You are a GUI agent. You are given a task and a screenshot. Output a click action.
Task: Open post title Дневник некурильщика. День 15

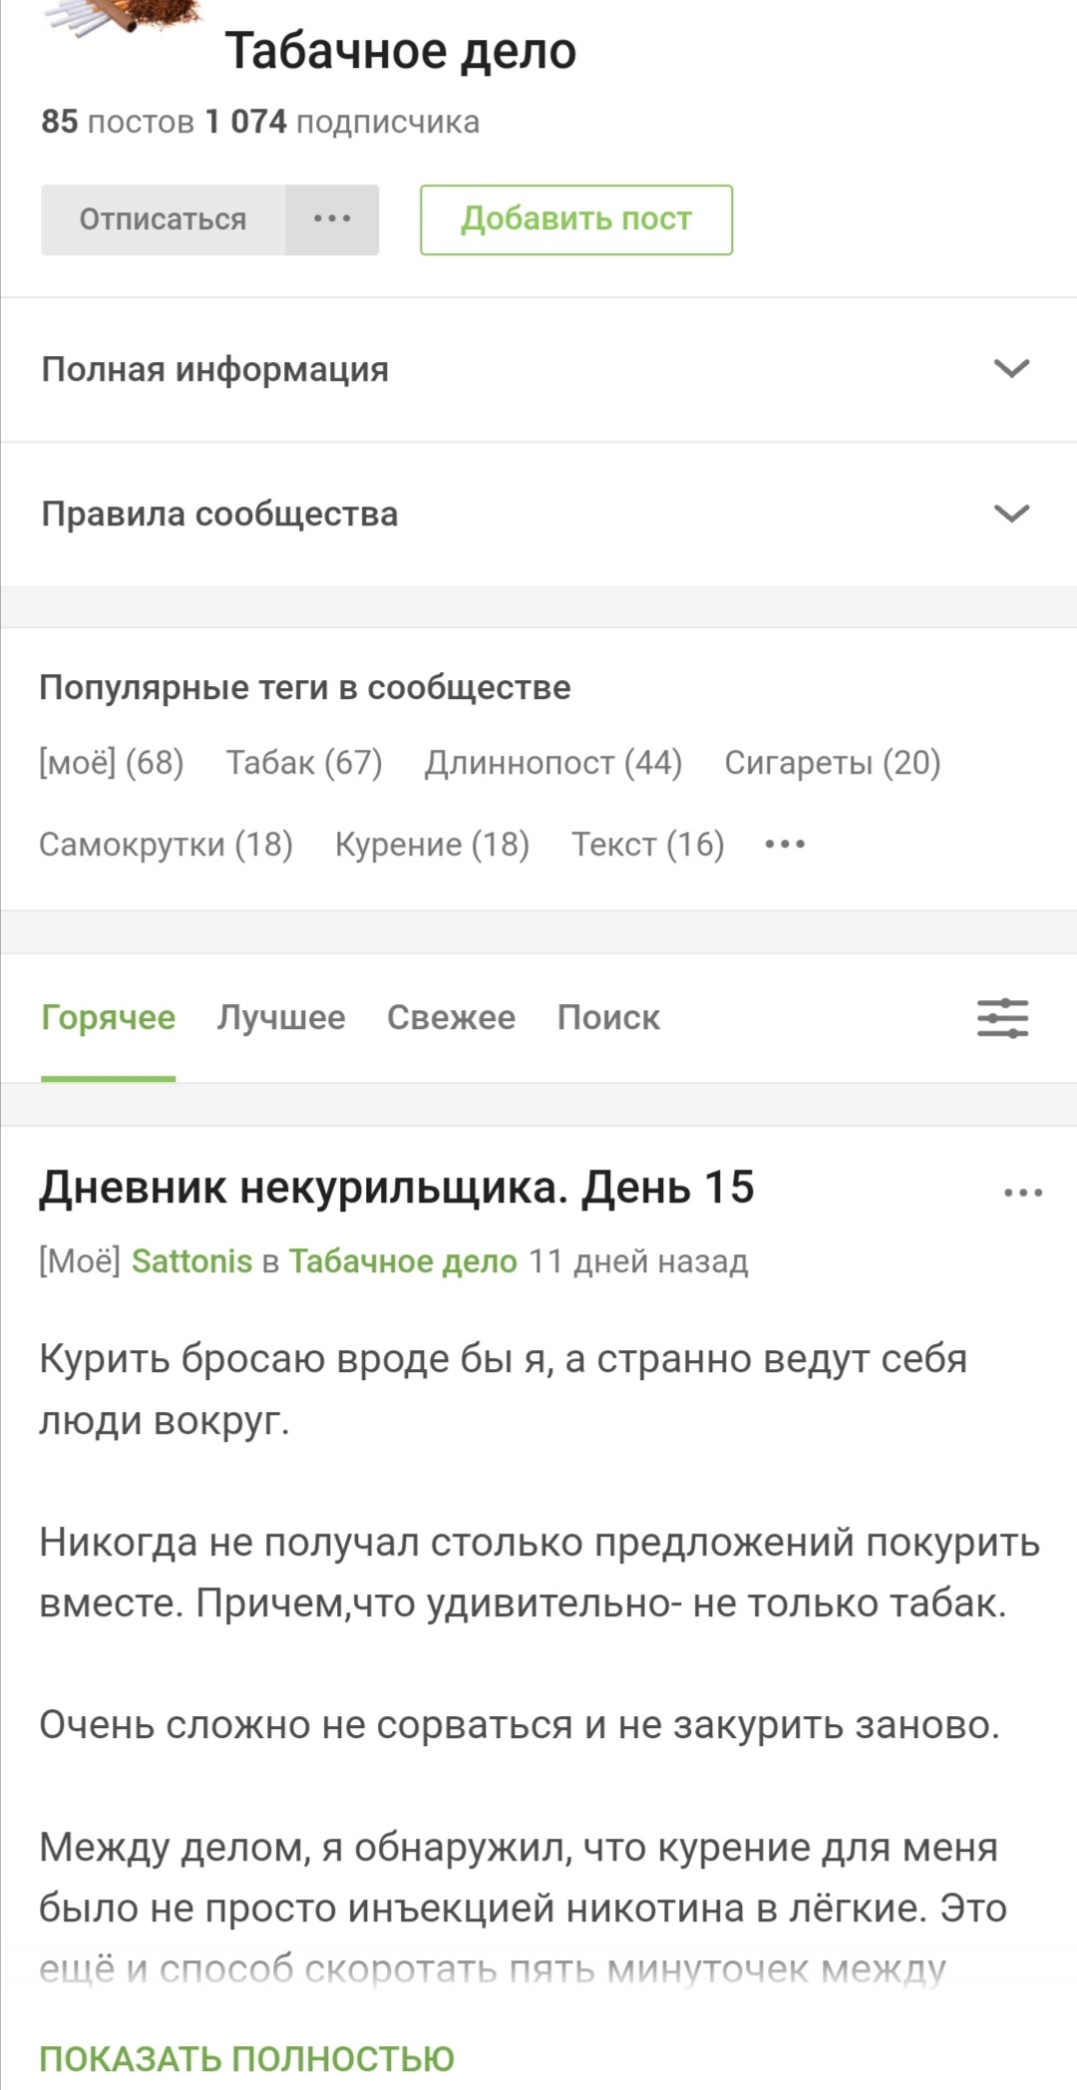[x=397, y=1188]
